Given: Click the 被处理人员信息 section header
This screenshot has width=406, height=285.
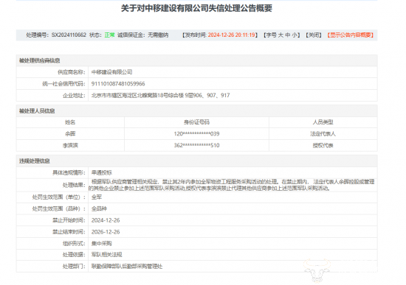Looking at the screenshot, I should coord(37,111).
